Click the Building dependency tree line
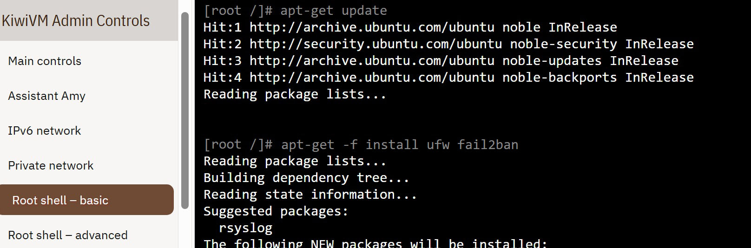Image resolution: width=751 pixels, height=248 pixels. click(306, 178)
